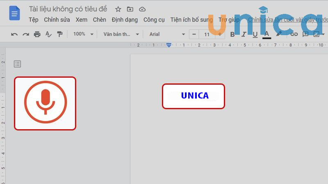Open the Trợ giúp menu

[x=229, y=20]
